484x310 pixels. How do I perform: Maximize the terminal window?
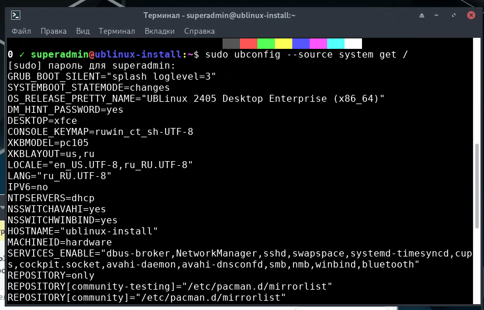[453, 15]
